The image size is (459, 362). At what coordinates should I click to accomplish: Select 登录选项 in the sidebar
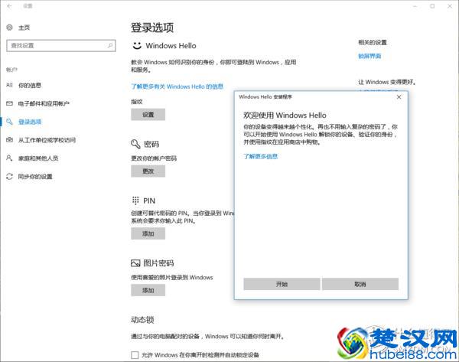pyautogui.click(x=30, y=122)
